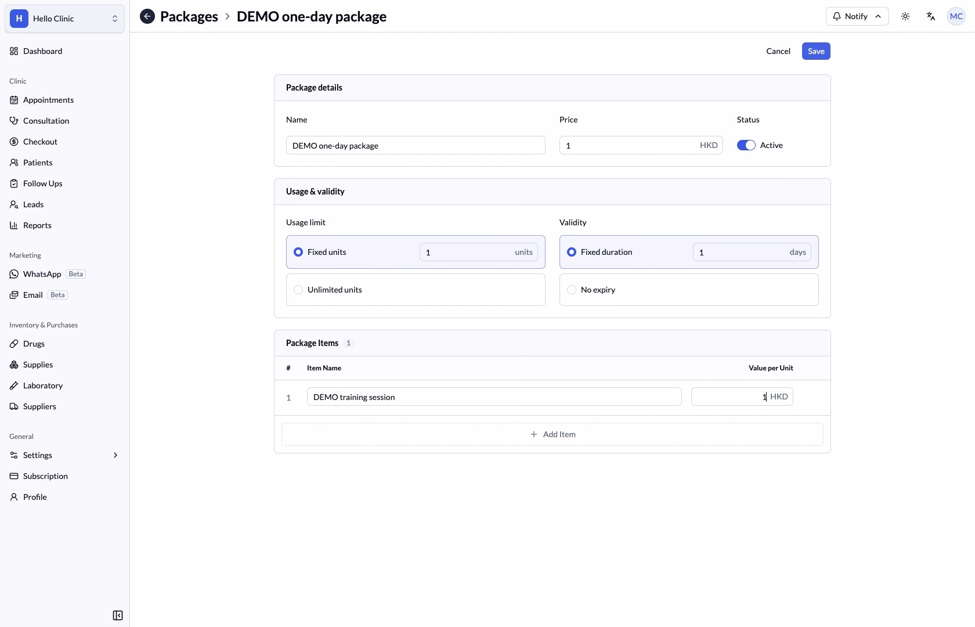Viewport: 975px width, 627px height.
Task: Save the package changes
Action: click(x=816, y=51)
